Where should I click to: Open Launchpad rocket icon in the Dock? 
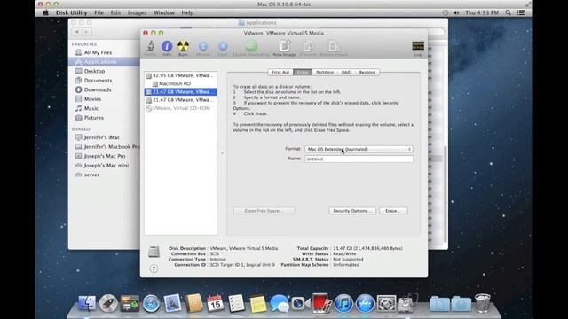[x=108, y=303]
